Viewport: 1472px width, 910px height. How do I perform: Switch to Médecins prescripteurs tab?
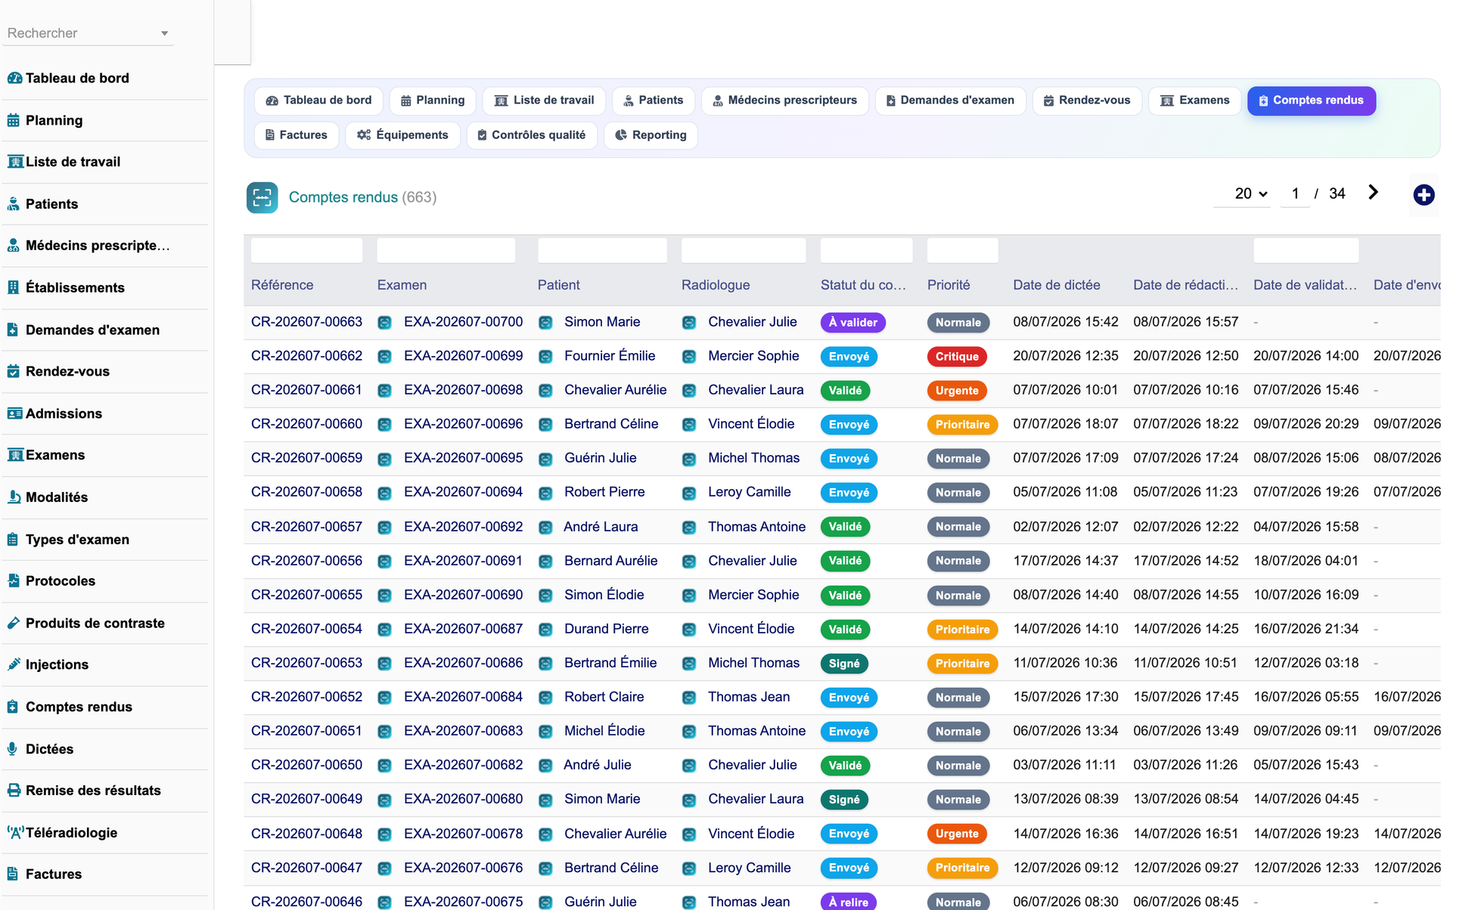tap(784, 101)
